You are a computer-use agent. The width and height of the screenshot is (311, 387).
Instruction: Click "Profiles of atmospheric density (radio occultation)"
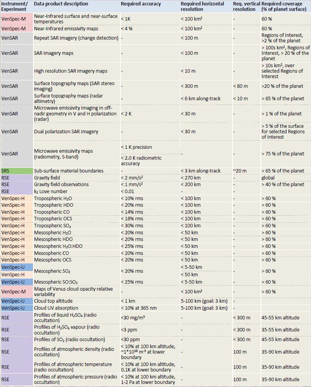point(74,352)
